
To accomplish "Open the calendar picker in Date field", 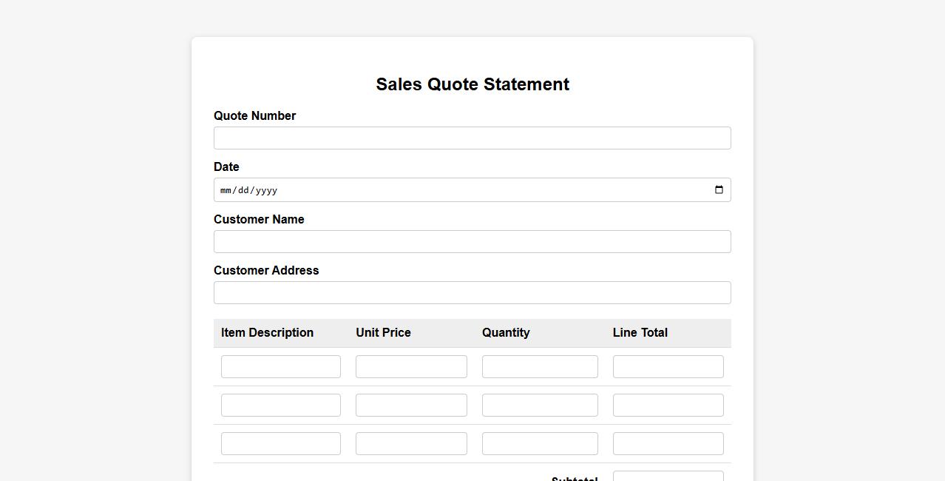I will [719, 190].
